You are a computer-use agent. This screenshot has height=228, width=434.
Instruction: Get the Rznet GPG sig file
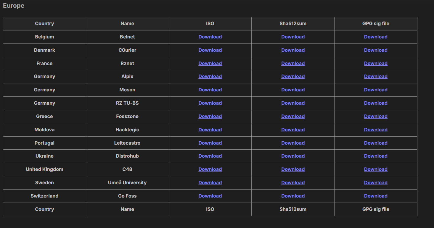click(x=376, y=63)
